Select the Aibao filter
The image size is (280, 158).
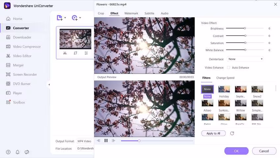(x=207, y=103)
